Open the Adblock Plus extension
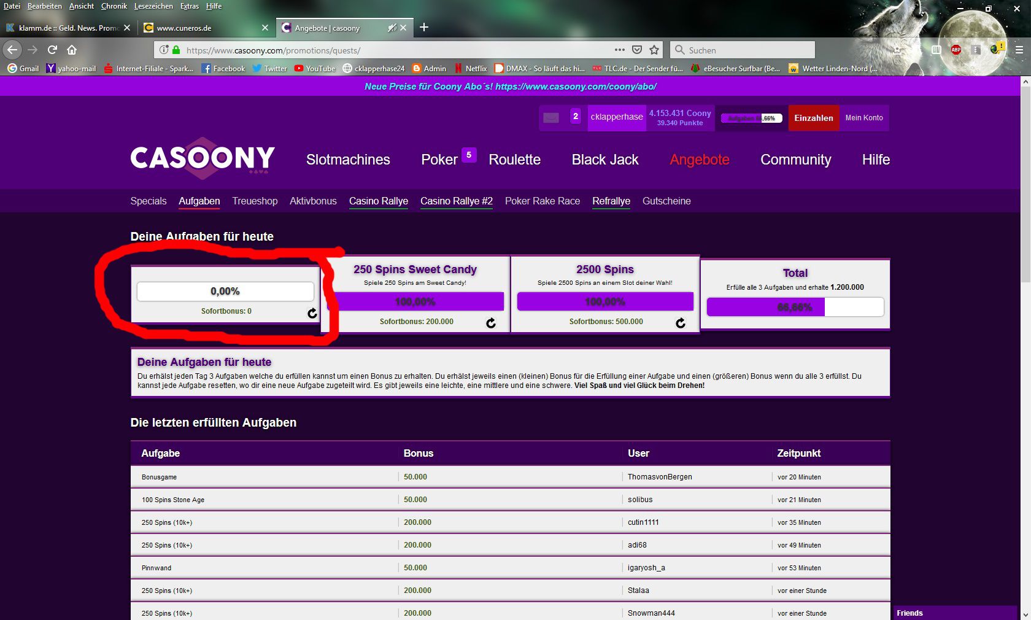The height and width of the screenshot is (620, 1031). point(956,50)
